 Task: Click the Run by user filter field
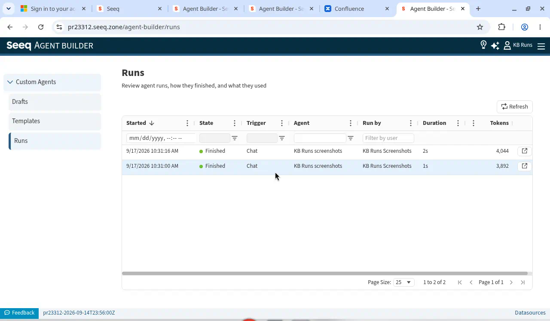[x=388, y=138]
